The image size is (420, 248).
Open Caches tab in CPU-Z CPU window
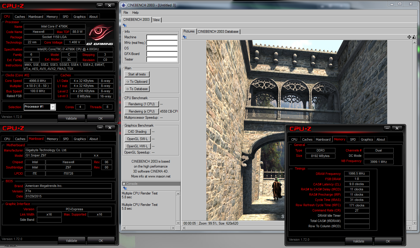point(20,17)
